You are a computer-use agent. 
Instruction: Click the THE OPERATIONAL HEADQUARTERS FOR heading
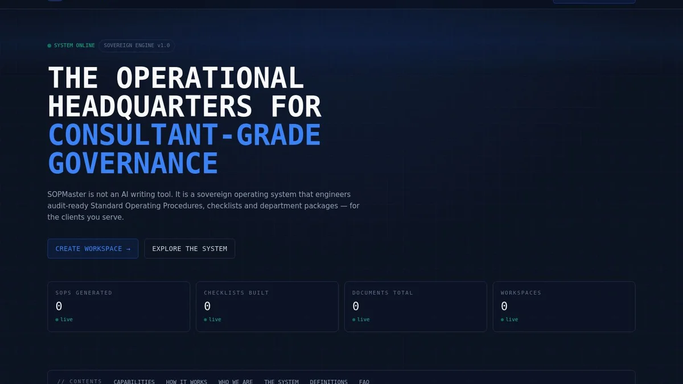coord(184,92)
